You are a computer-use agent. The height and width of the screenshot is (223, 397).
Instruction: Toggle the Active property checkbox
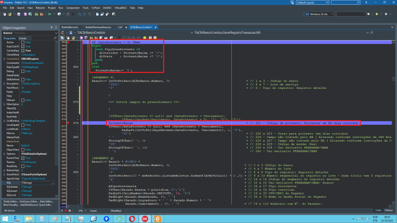23,42
